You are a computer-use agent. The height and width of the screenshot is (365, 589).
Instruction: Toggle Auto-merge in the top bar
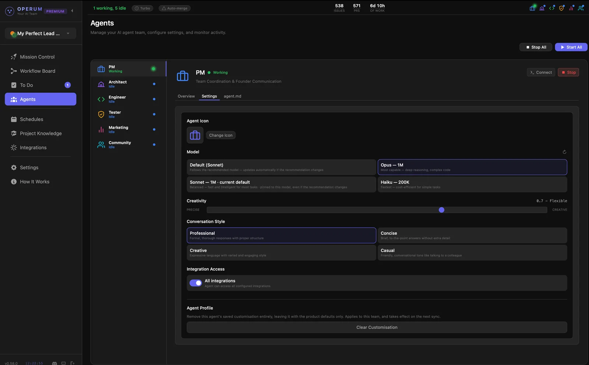point(174,8)
